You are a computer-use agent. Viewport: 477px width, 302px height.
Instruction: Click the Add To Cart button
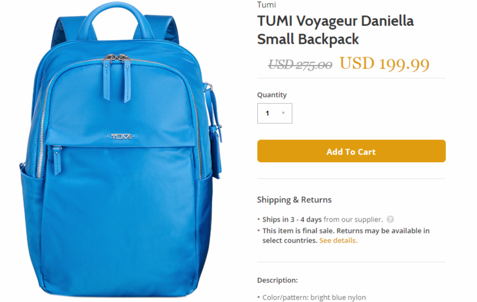tap(351, 151)
